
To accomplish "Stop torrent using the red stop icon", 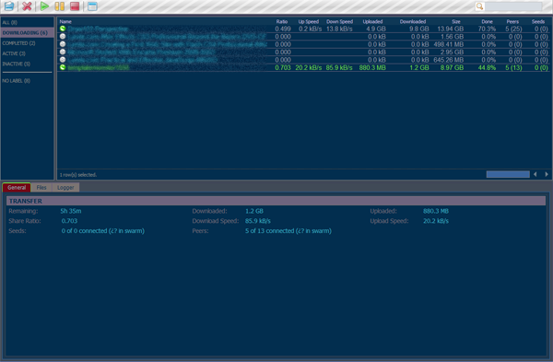I will point(75,6).
